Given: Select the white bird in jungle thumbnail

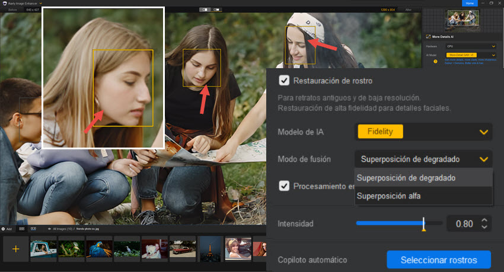Looking at the screenshot, I should [71, 249].
